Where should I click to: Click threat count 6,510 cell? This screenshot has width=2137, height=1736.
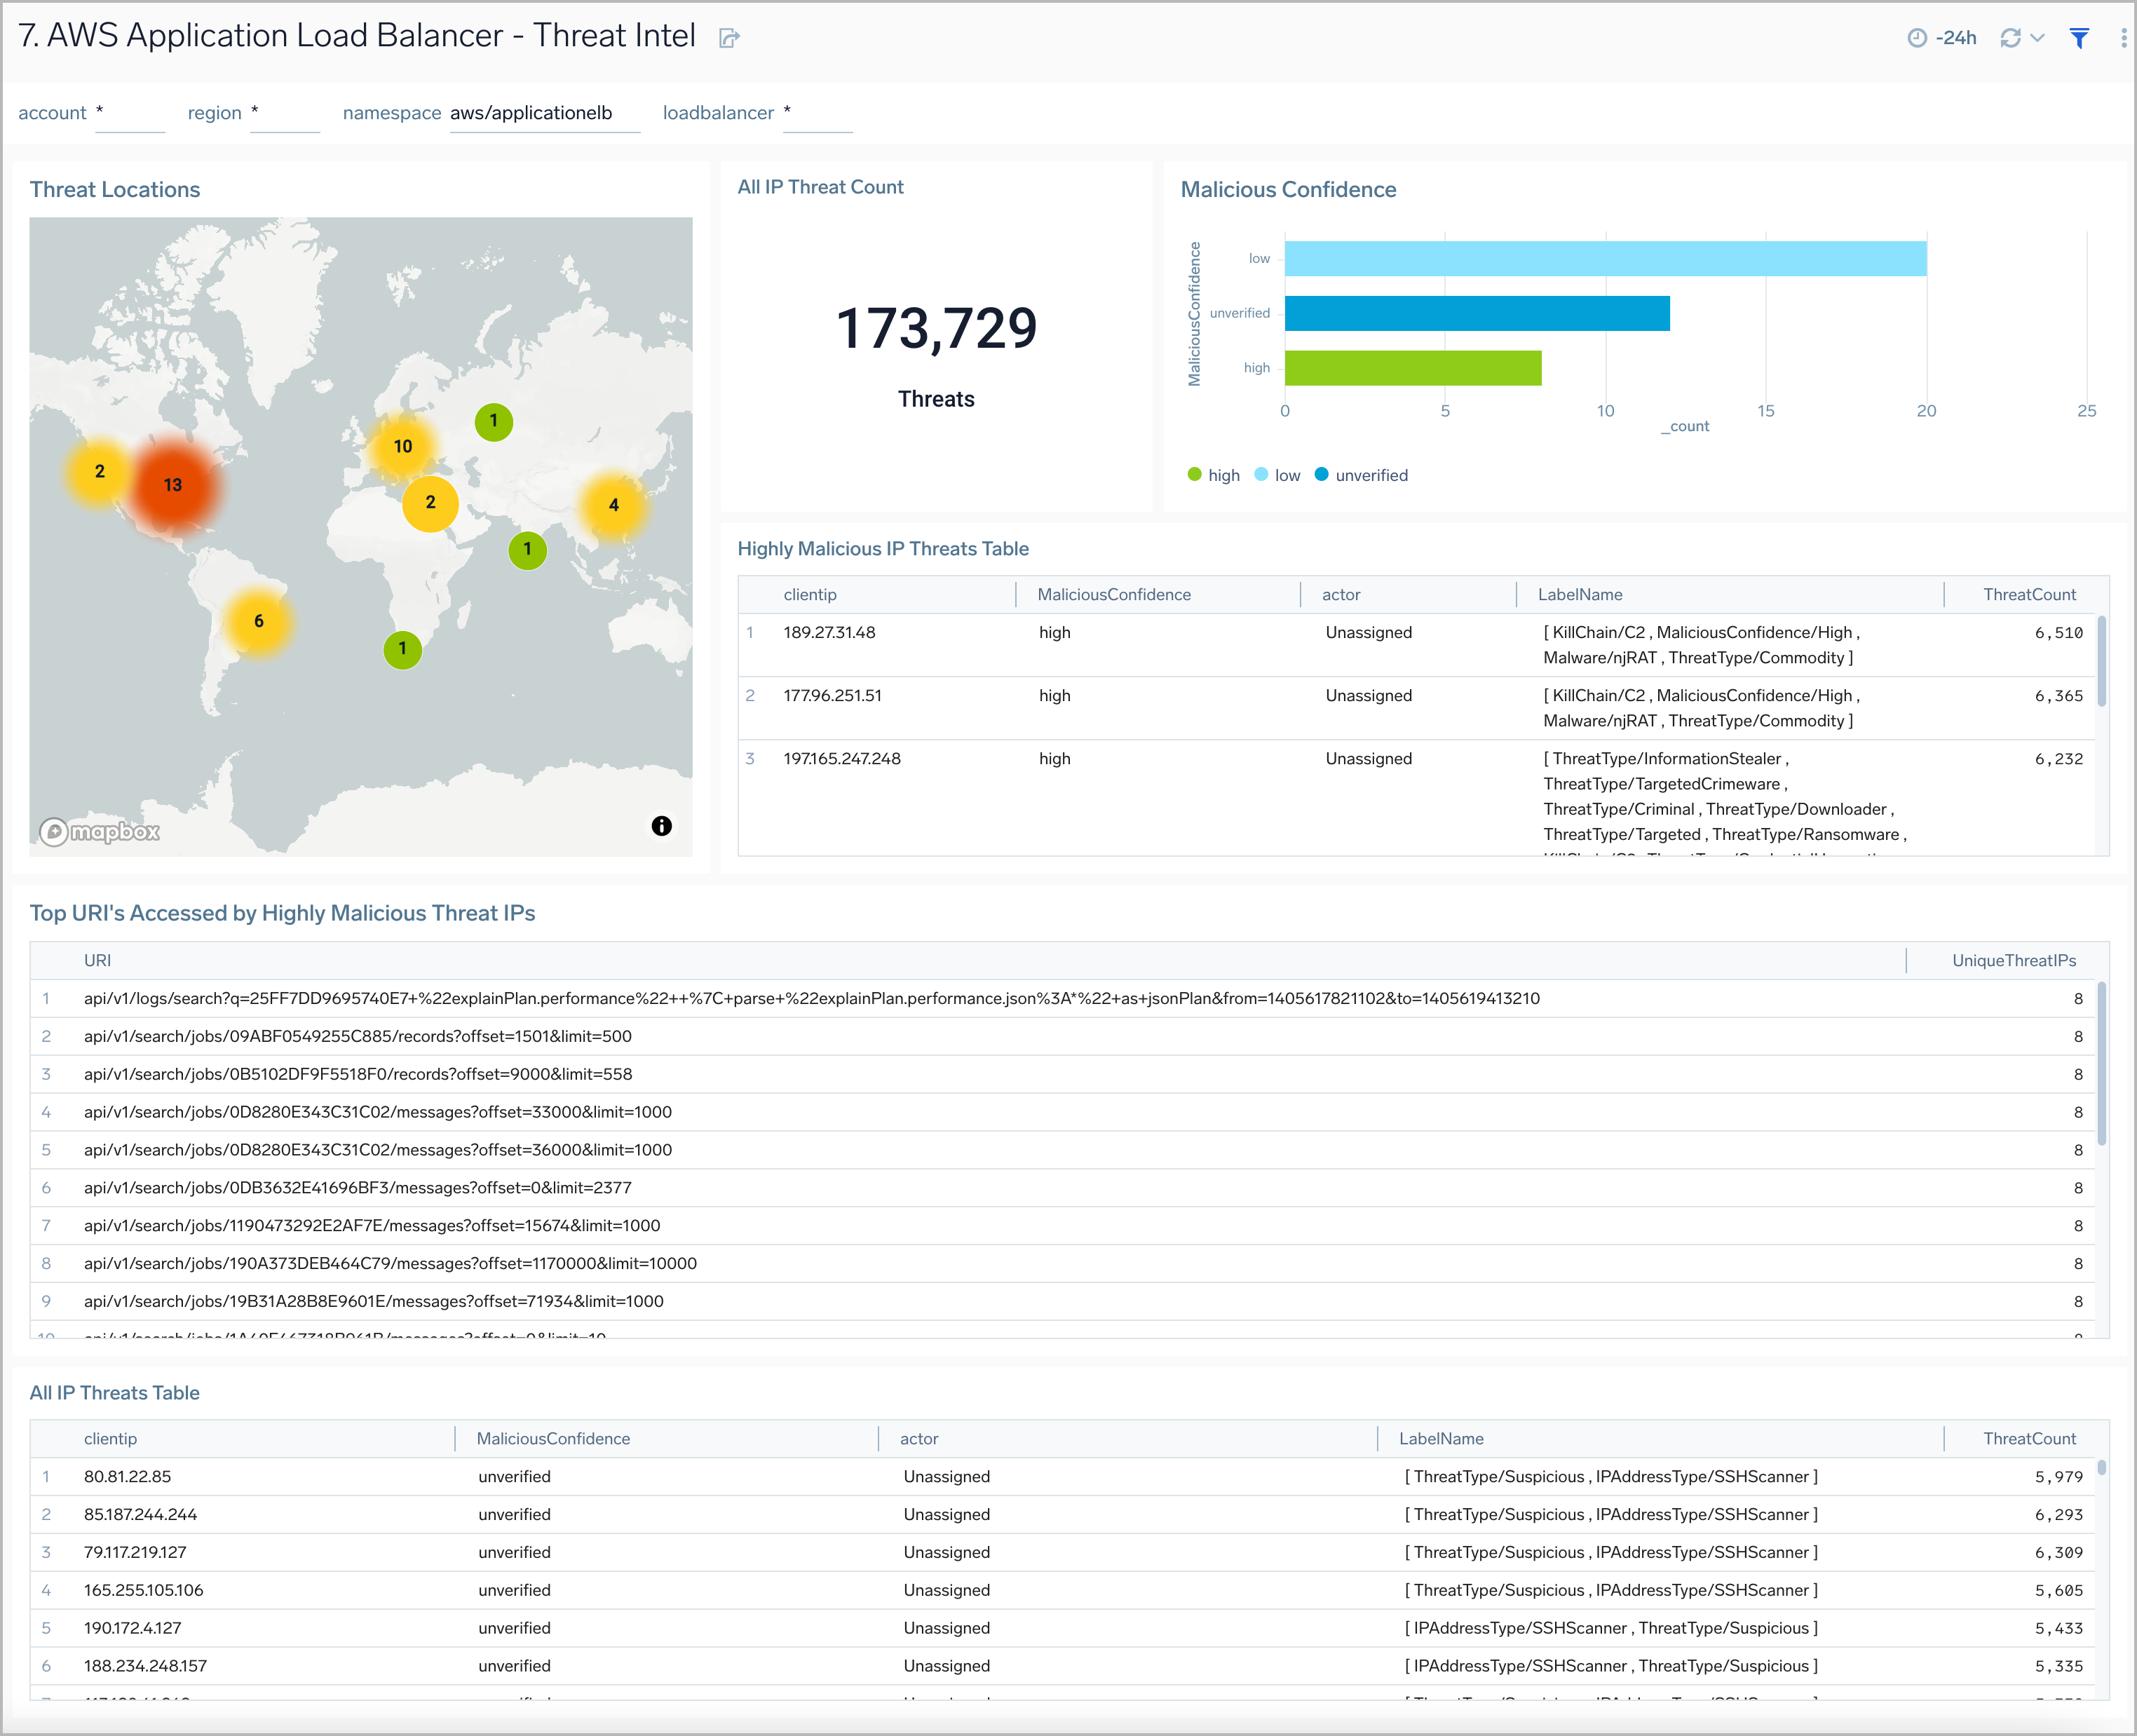pyautogui.click(x=2058, y=632)
